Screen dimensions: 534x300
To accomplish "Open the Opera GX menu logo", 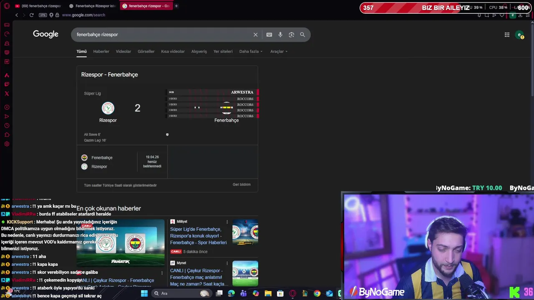I will [7, 6].
